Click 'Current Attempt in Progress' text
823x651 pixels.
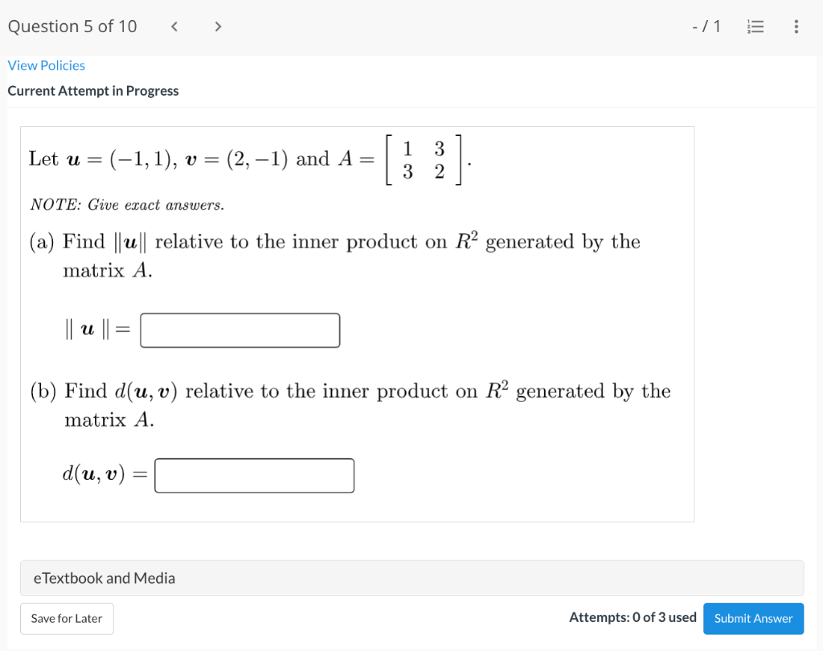93,91
